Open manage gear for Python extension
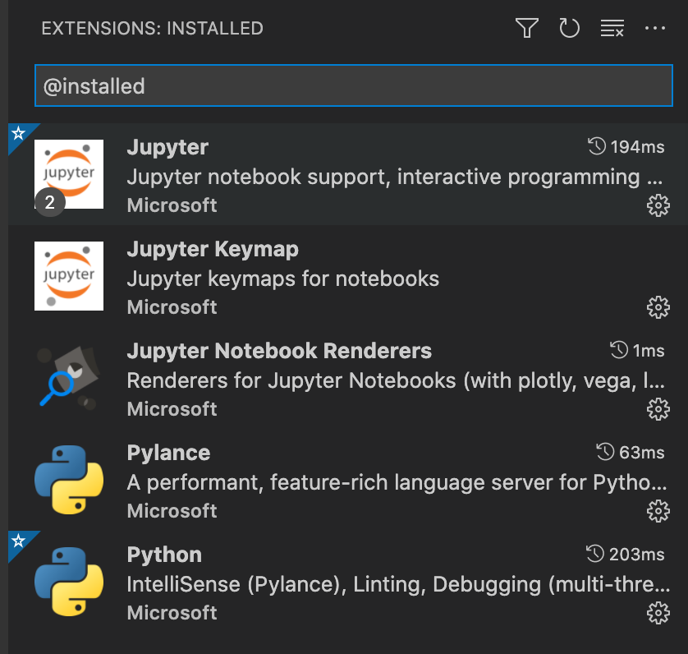This screenshot has width=688, height=654. tap(658, 613)
